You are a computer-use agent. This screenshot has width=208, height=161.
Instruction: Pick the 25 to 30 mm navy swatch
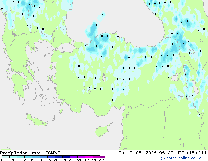point(66,157)
